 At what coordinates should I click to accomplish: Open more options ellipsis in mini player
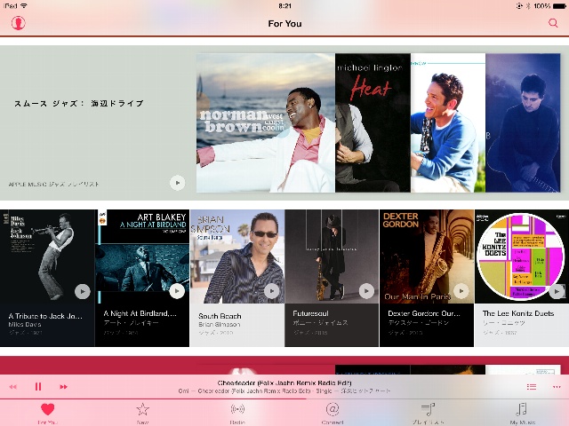[x=557, y=387]
